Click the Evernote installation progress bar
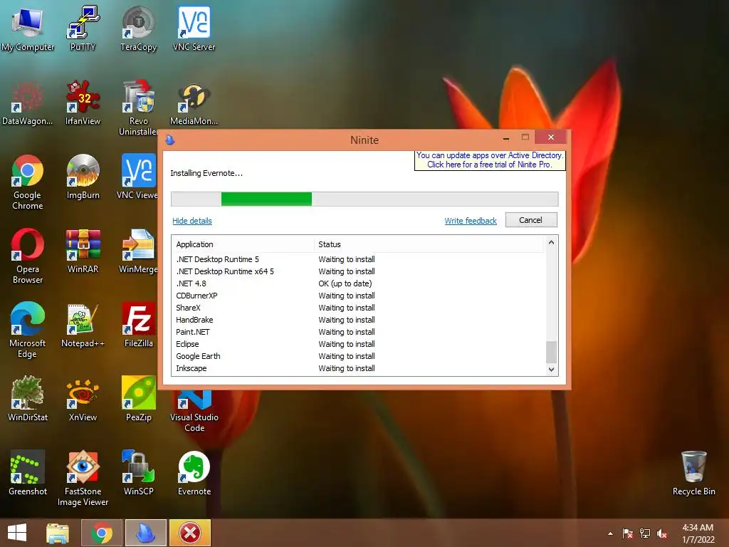 364,199
